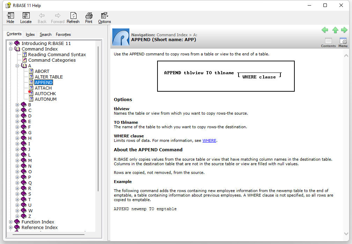The image size is (352, 244).
Task: Go to previous topic green left arrow
Action: coord(325,30)
